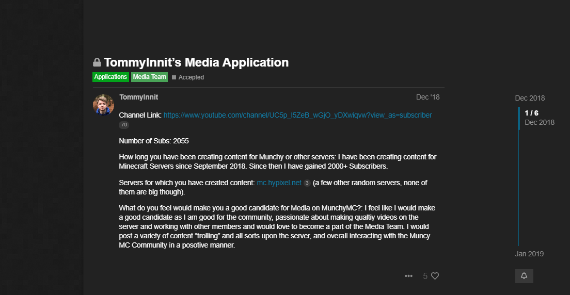570x295 pixels.
Task: Like the post with the heart icon
Action: pos(435,276)
